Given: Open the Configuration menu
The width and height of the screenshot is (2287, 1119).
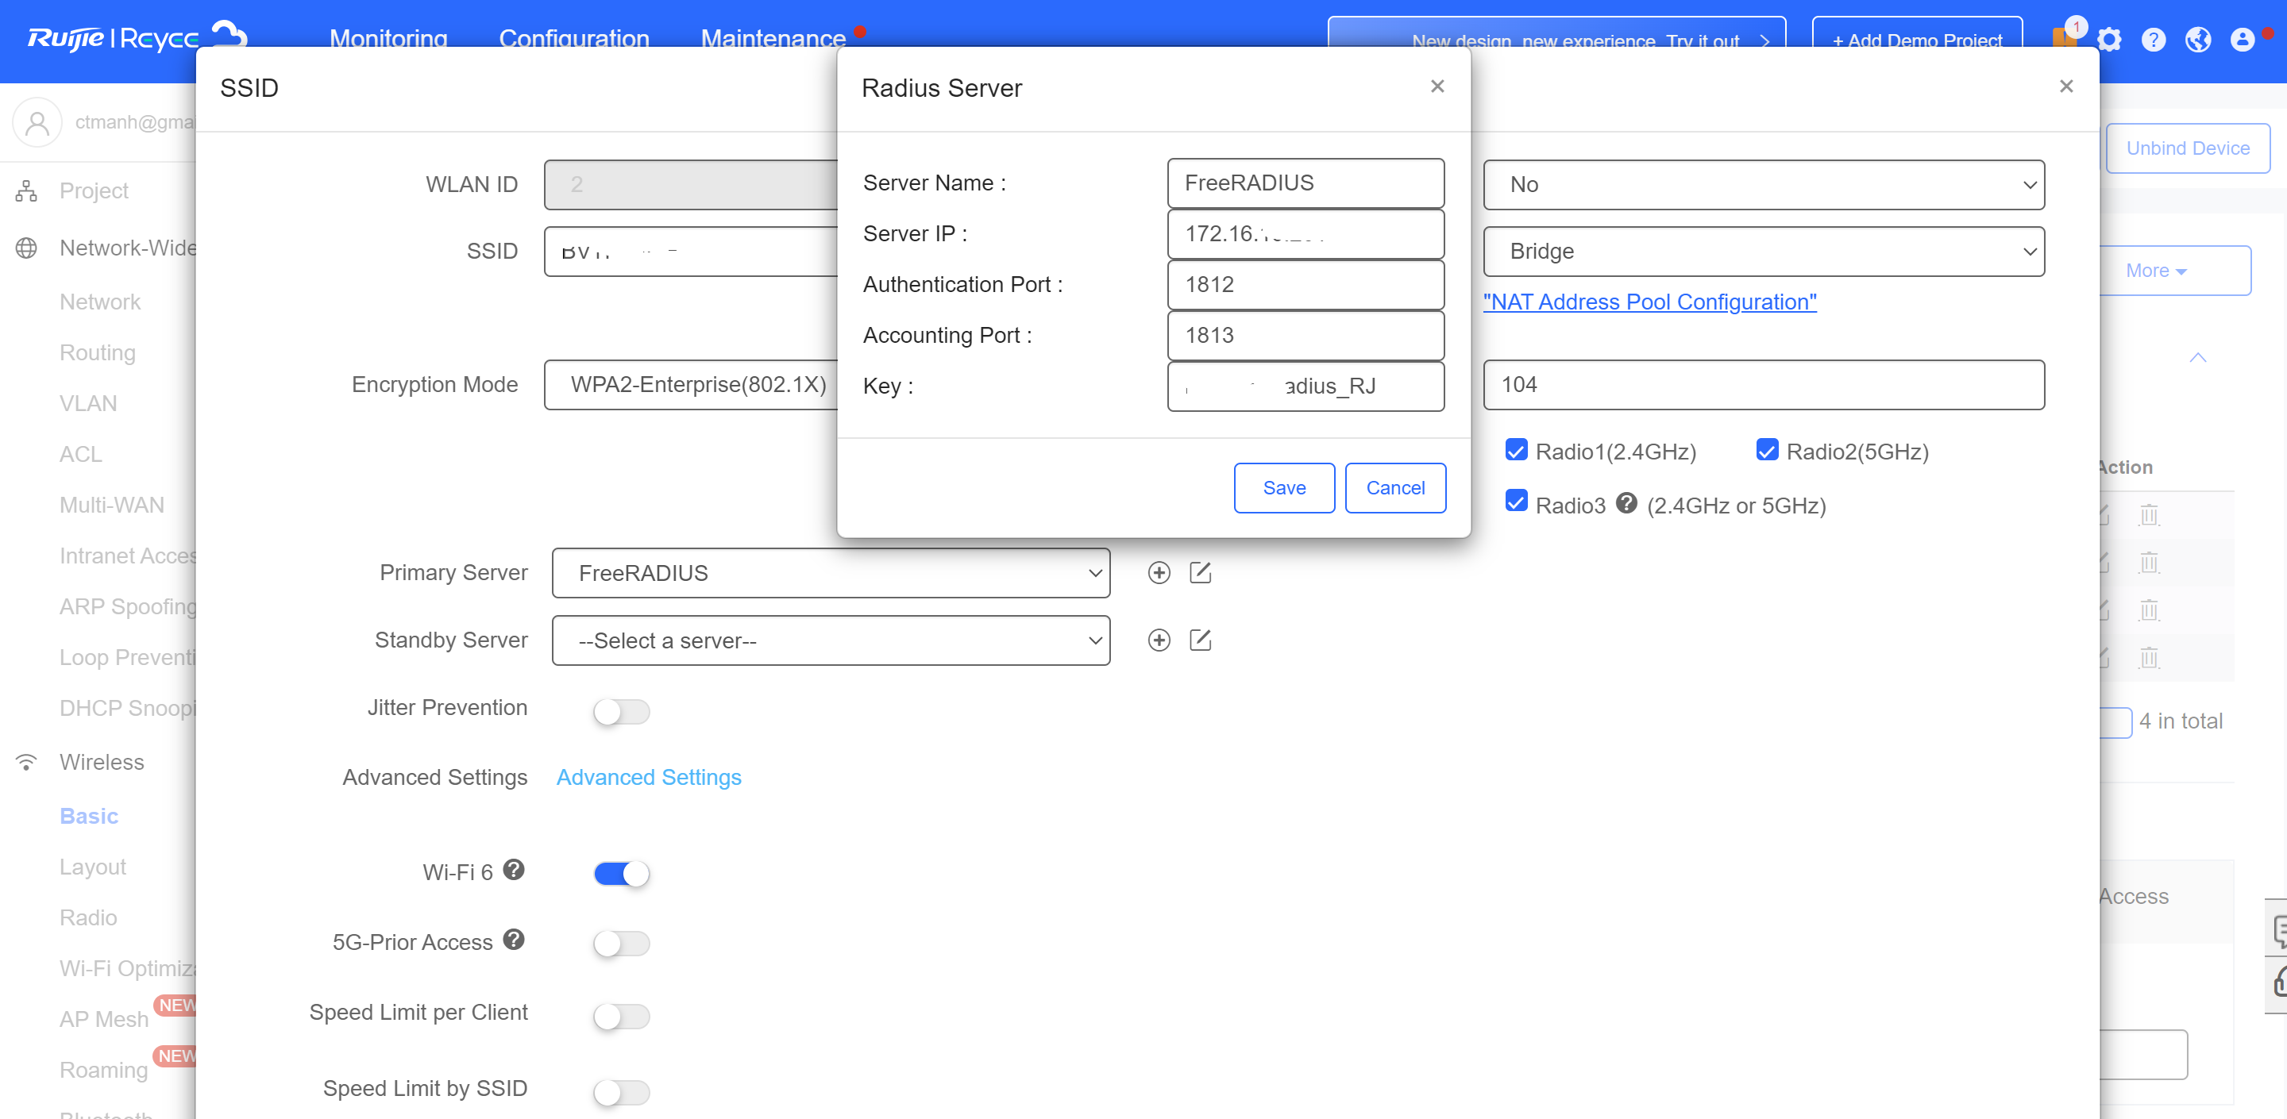Looking at the screenshot, I should point(574,39).
